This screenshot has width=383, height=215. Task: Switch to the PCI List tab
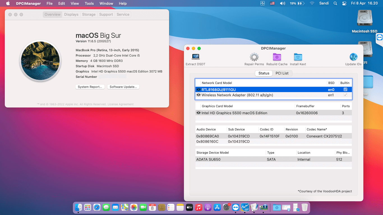click(282, 73)
